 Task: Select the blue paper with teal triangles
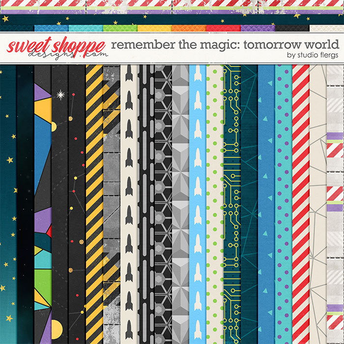(x=266, y=204)
